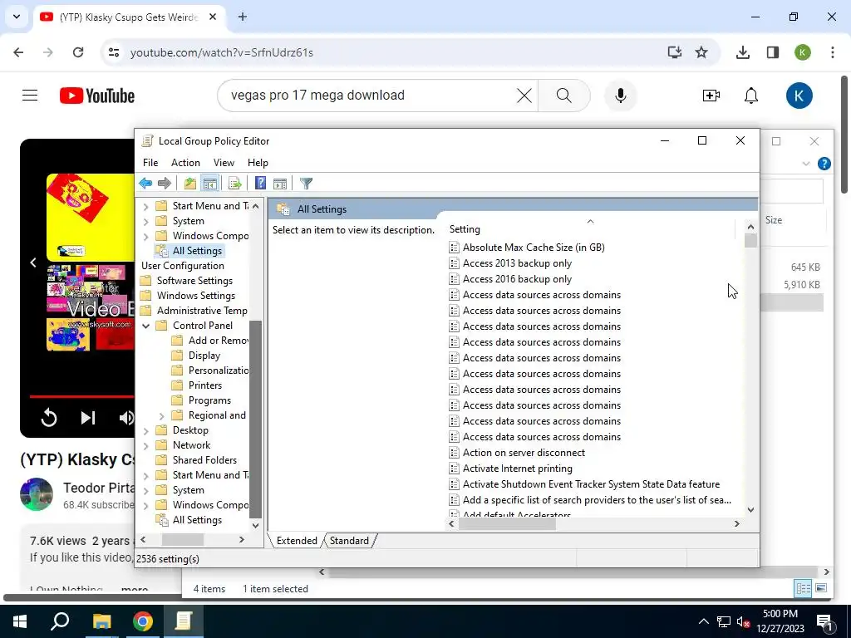Image resolution: width=851 pixels, height=638 pixels.
Task: Start voice search with microphone icon
Action: (x=620, y=96)
